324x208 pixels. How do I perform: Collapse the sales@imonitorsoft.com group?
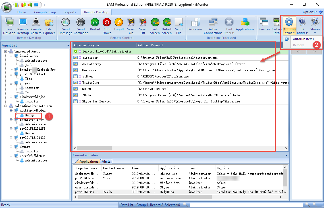[6, 106]
